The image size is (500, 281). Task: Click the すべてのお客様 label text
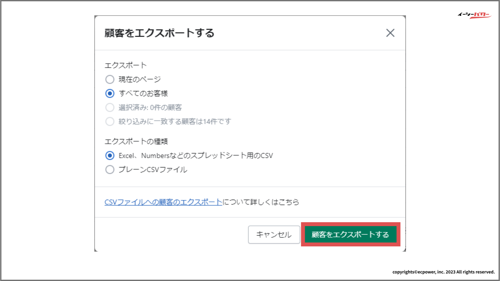143,93
